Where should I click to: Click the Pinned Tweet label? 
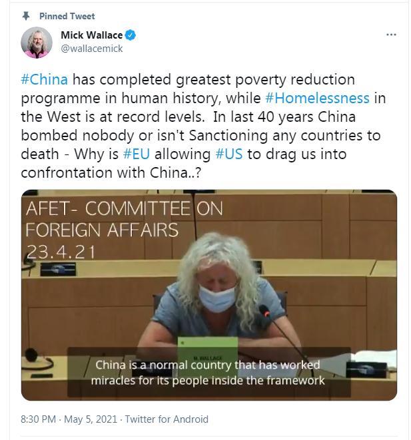point(67,16)
